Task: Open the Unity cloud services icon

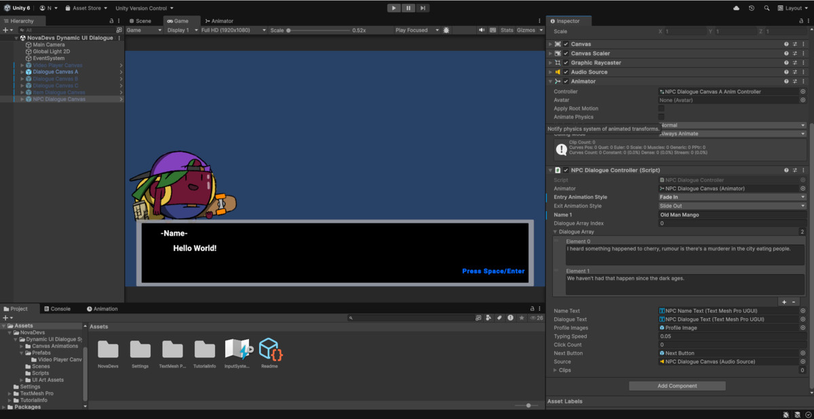Action: tap(737, 8)
